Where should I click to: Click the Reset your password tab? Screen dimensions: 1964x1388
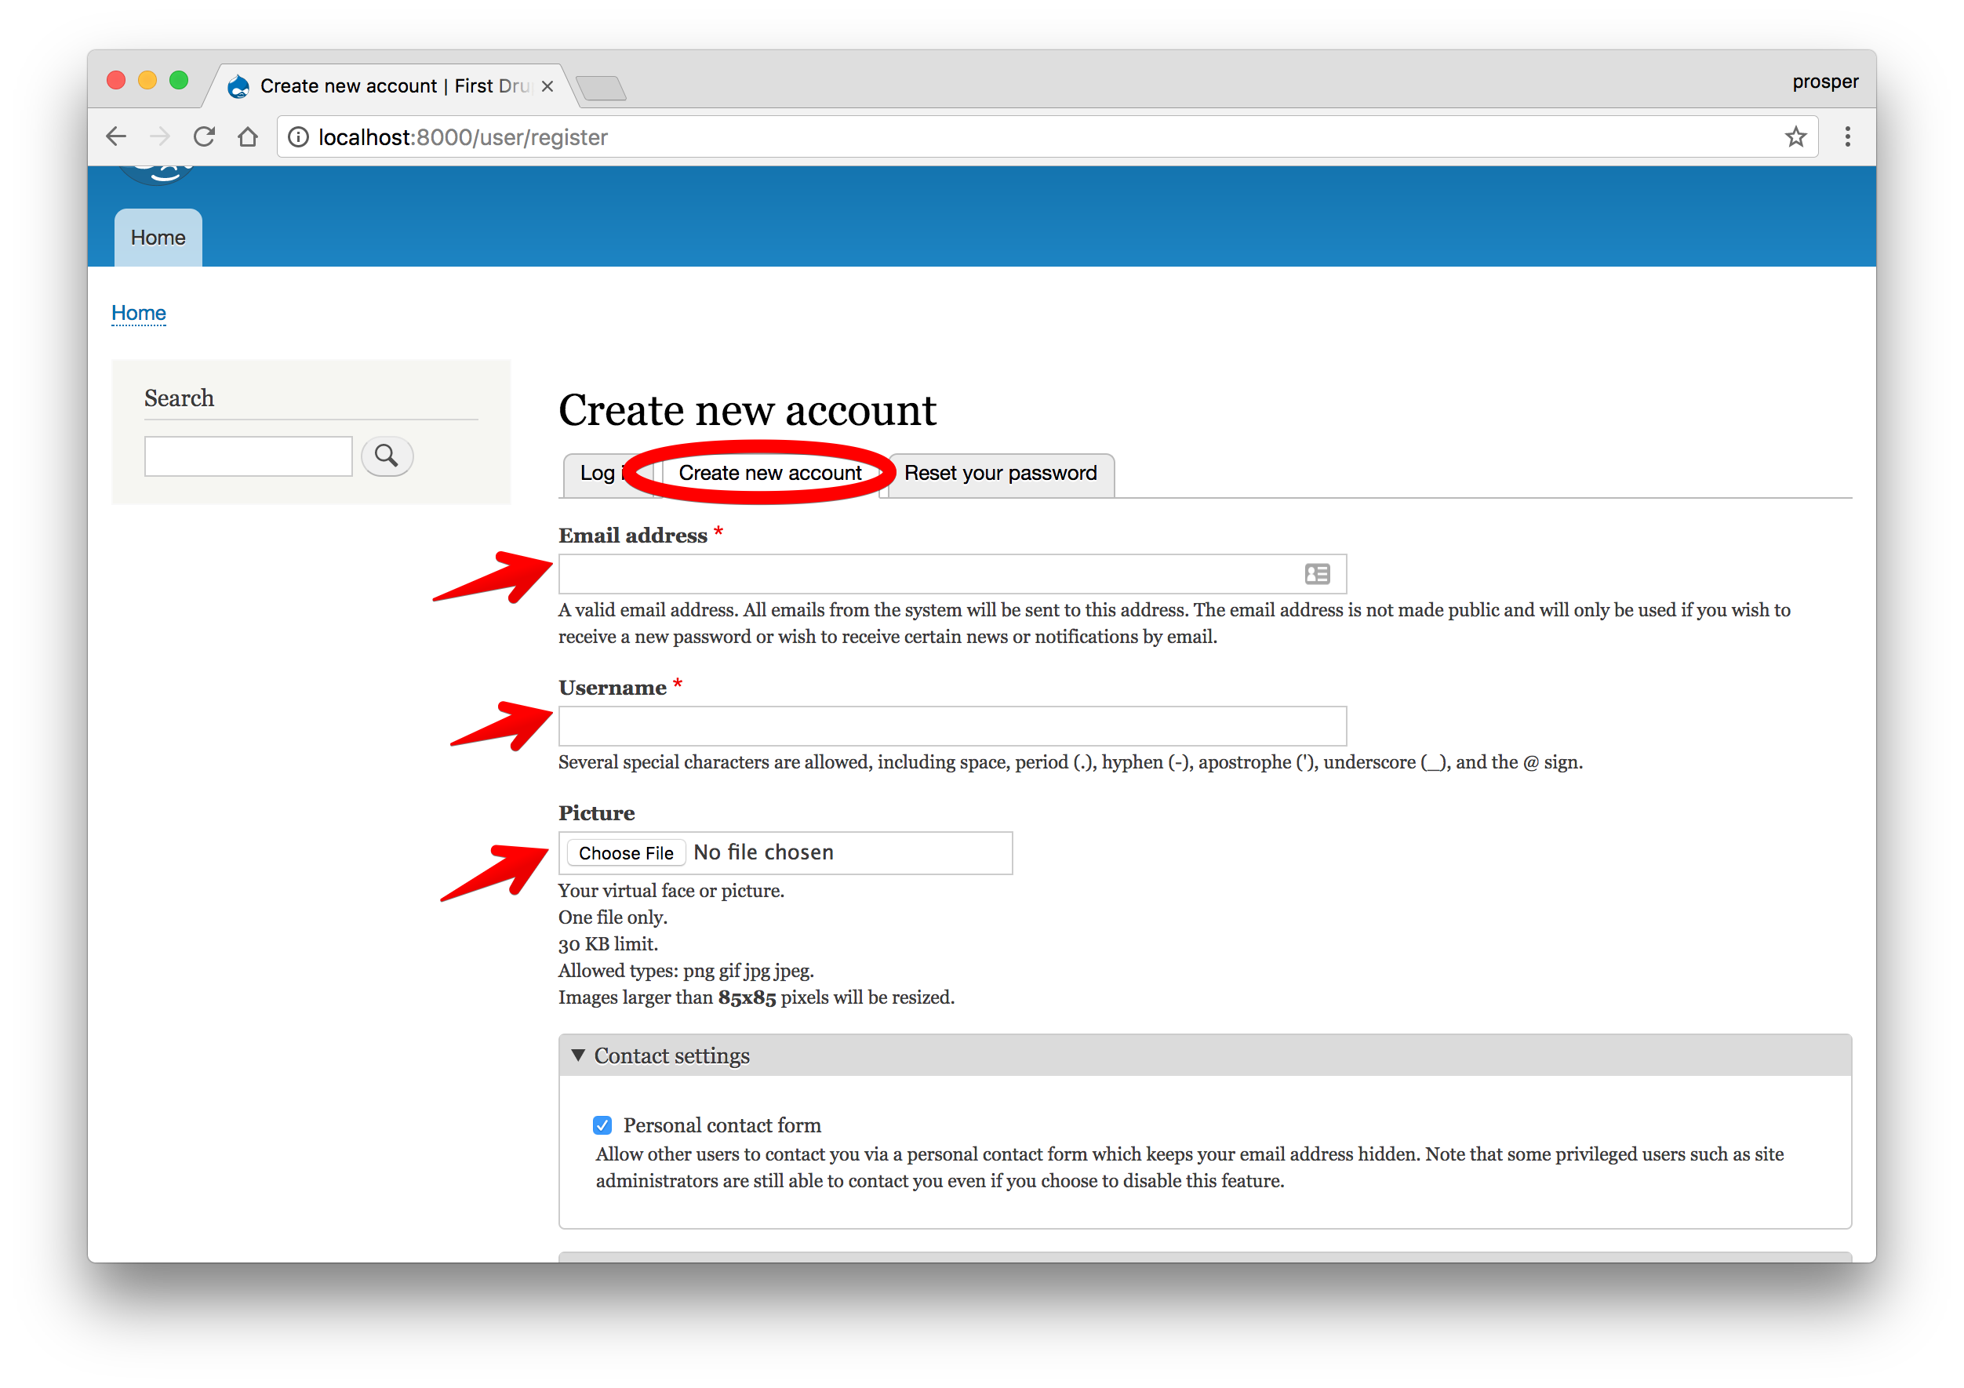[1001, 471]
